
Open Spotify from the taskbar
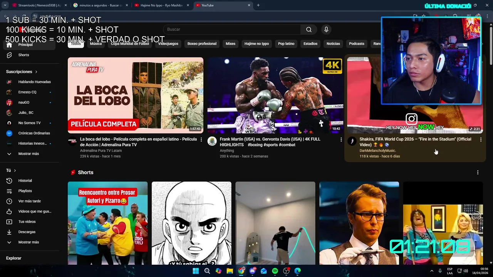[x=275, y=271]
